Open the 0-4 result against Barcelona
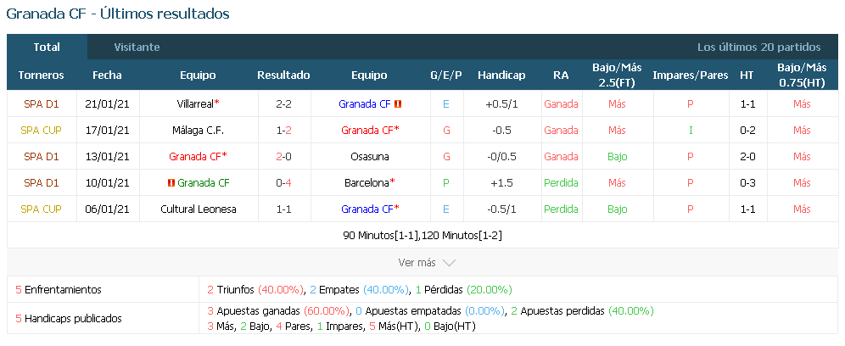 pos(283,182)
